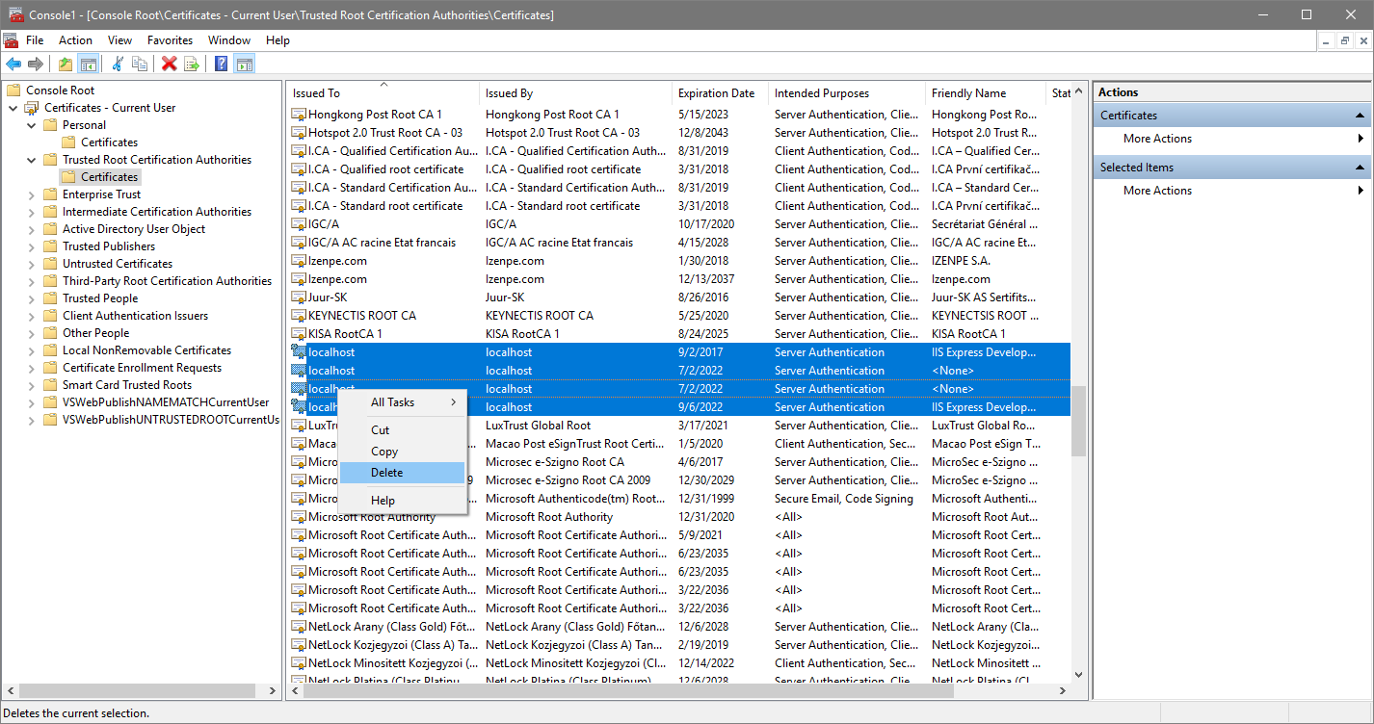This screenshot has width=1374, height=724.
Task: Click the Smart Card Trusted Roots folder icon
Action: tap(50, 385)
